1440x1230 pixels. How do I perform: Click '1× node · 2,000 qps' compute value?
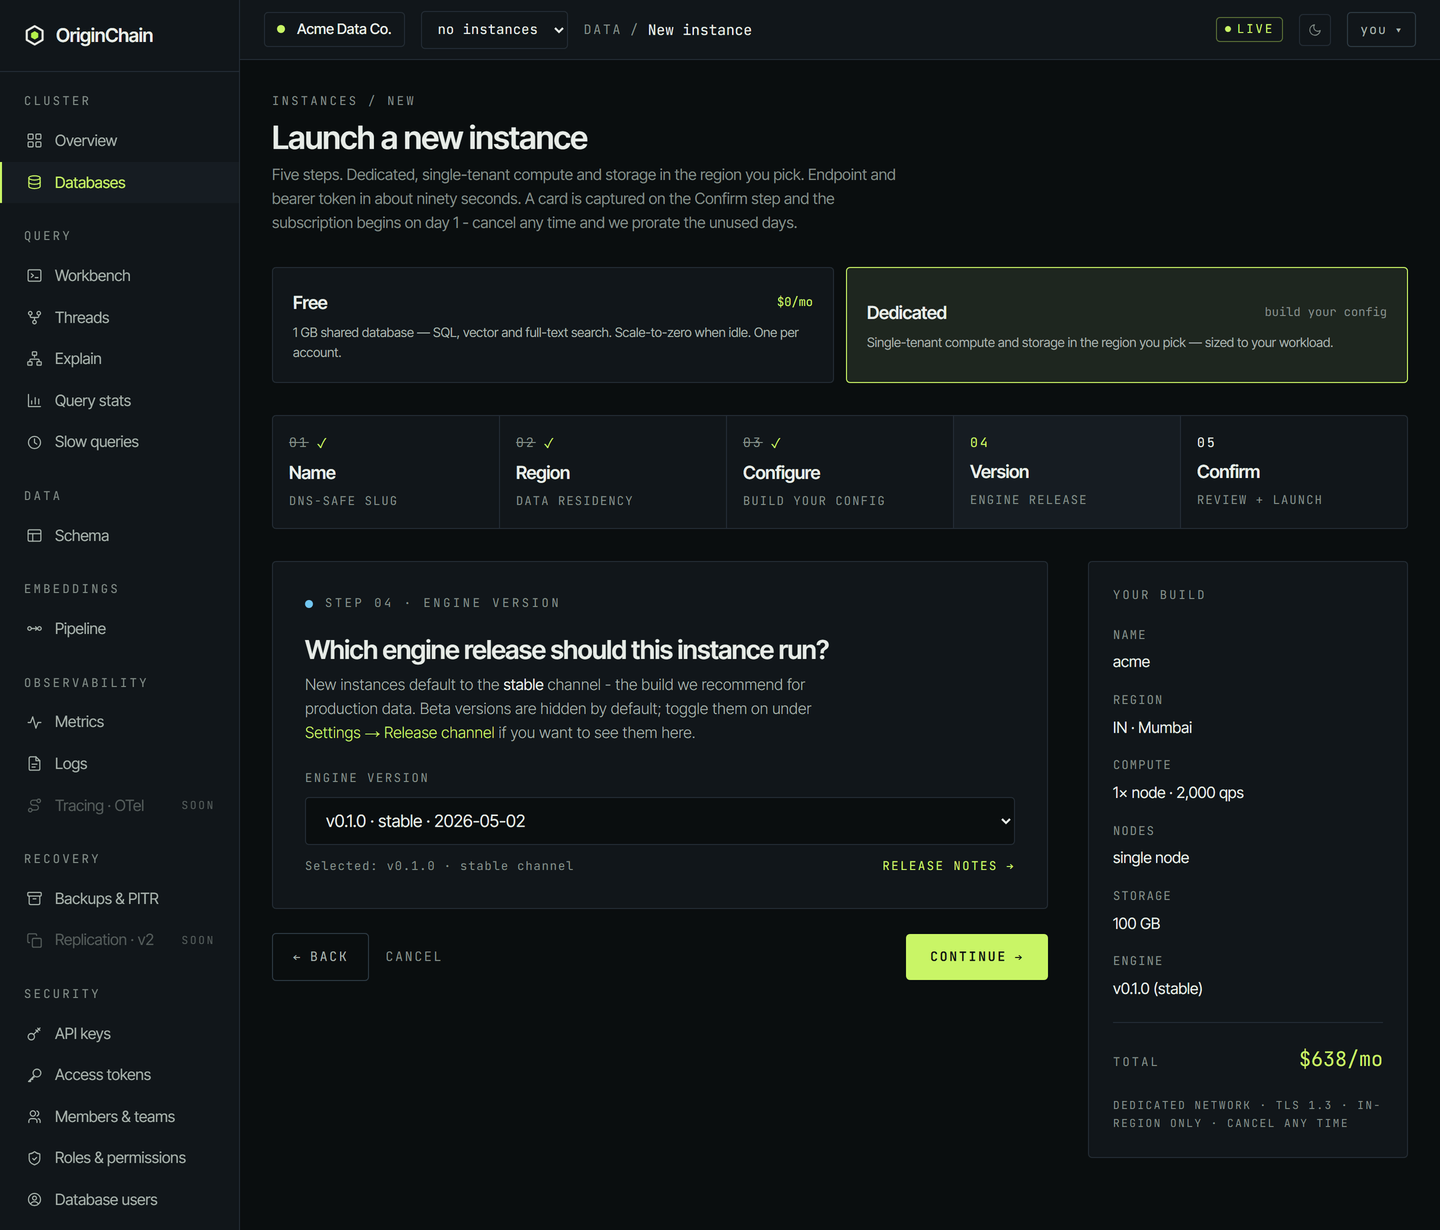1178,793
